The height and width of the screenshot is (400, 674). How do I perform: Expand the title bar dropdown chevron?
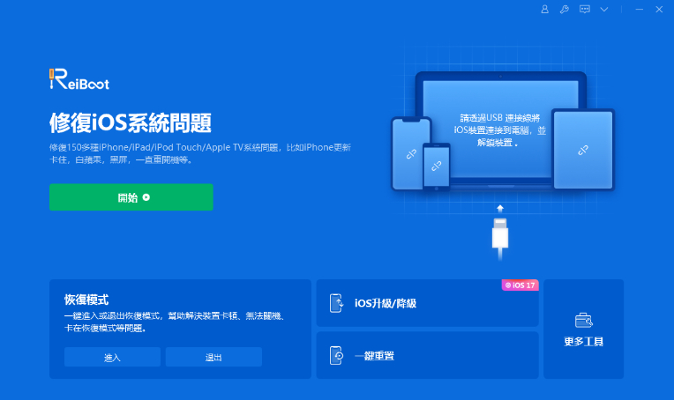[604, 9]
